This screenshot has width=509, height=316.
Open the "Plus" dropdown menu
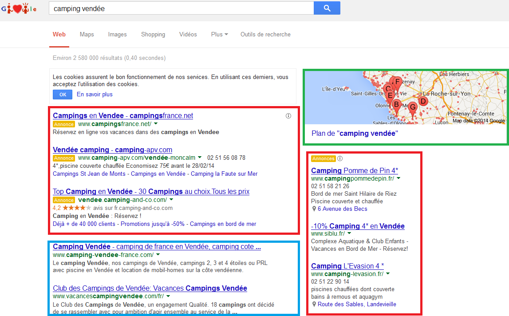(219, 34)
